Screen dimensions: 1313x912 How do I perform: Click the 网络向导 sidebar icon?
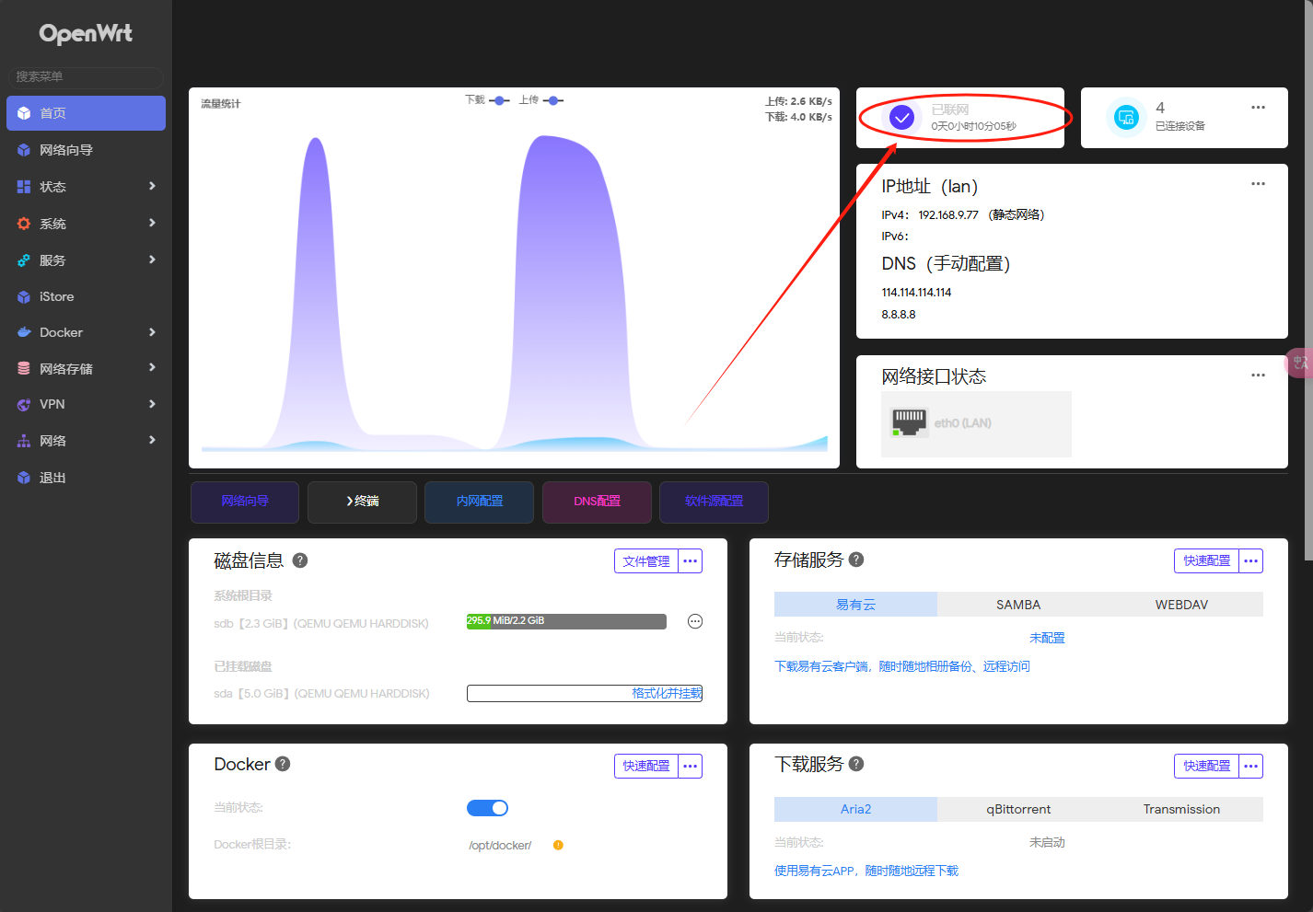pyautogui.click(x=24, y=150)
